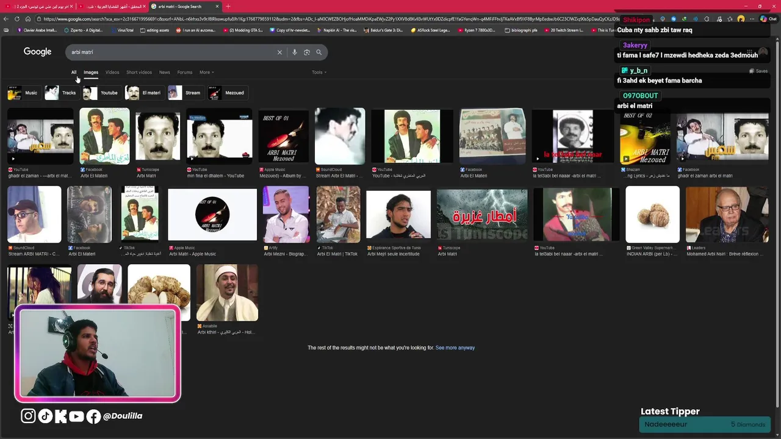Screen dimensions: 781x439
Task: Click chat username 3akeryy
Action: tap(635, 45)
